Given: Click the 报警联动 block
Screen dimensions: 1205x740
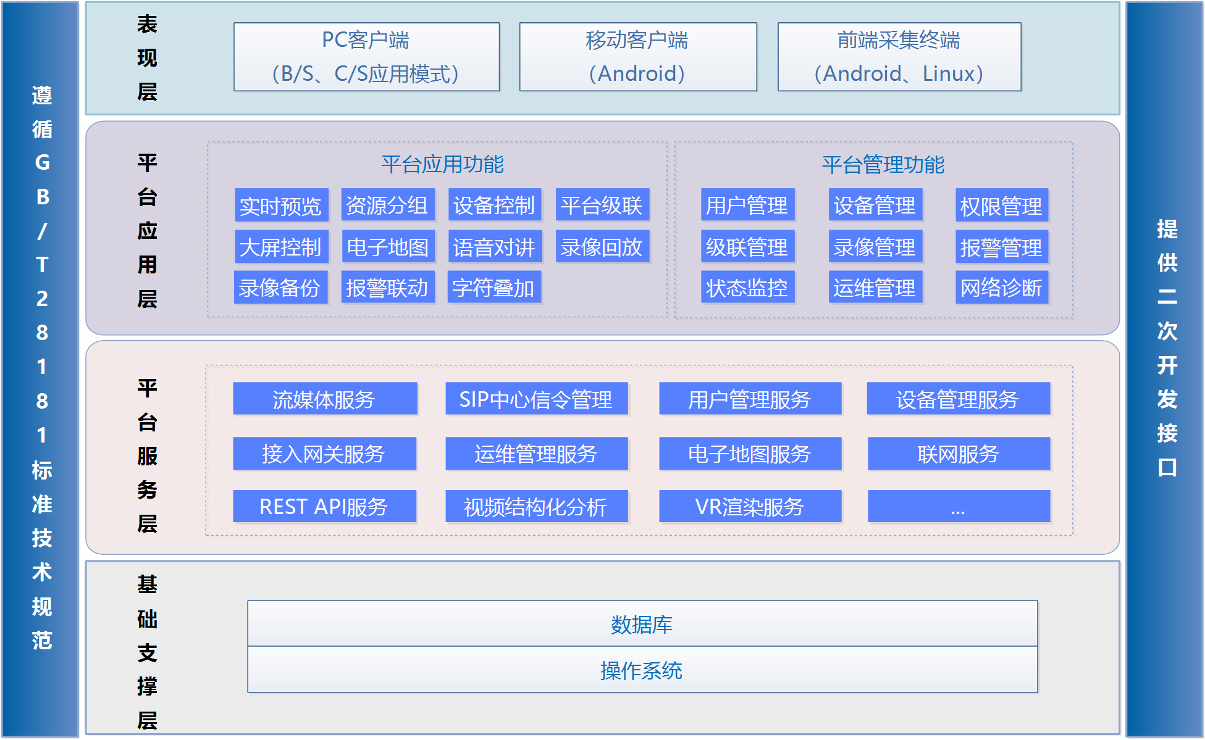Looking at the screenshot, I should [388, 287].
